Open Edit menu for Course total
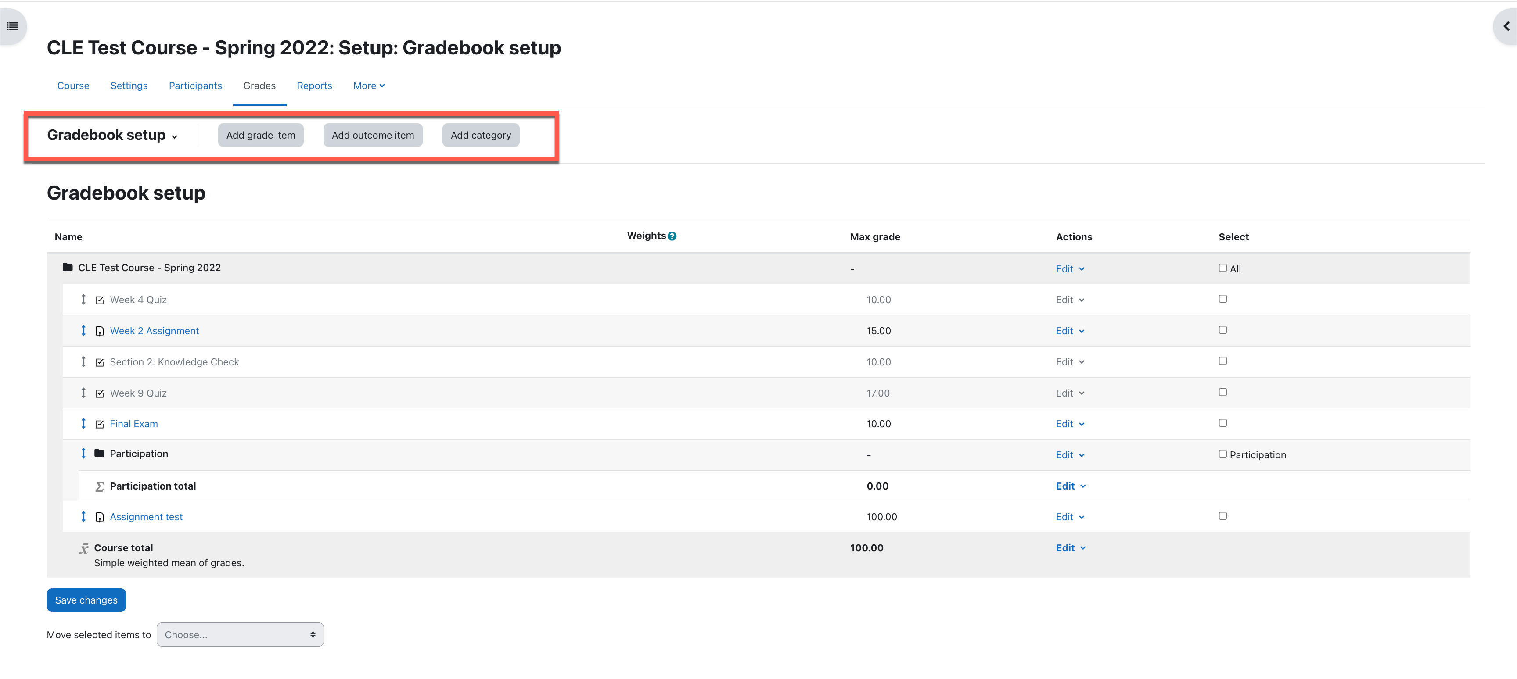Image resolution: width=1517 pixels, height=679 pixels. (1071, 548)
